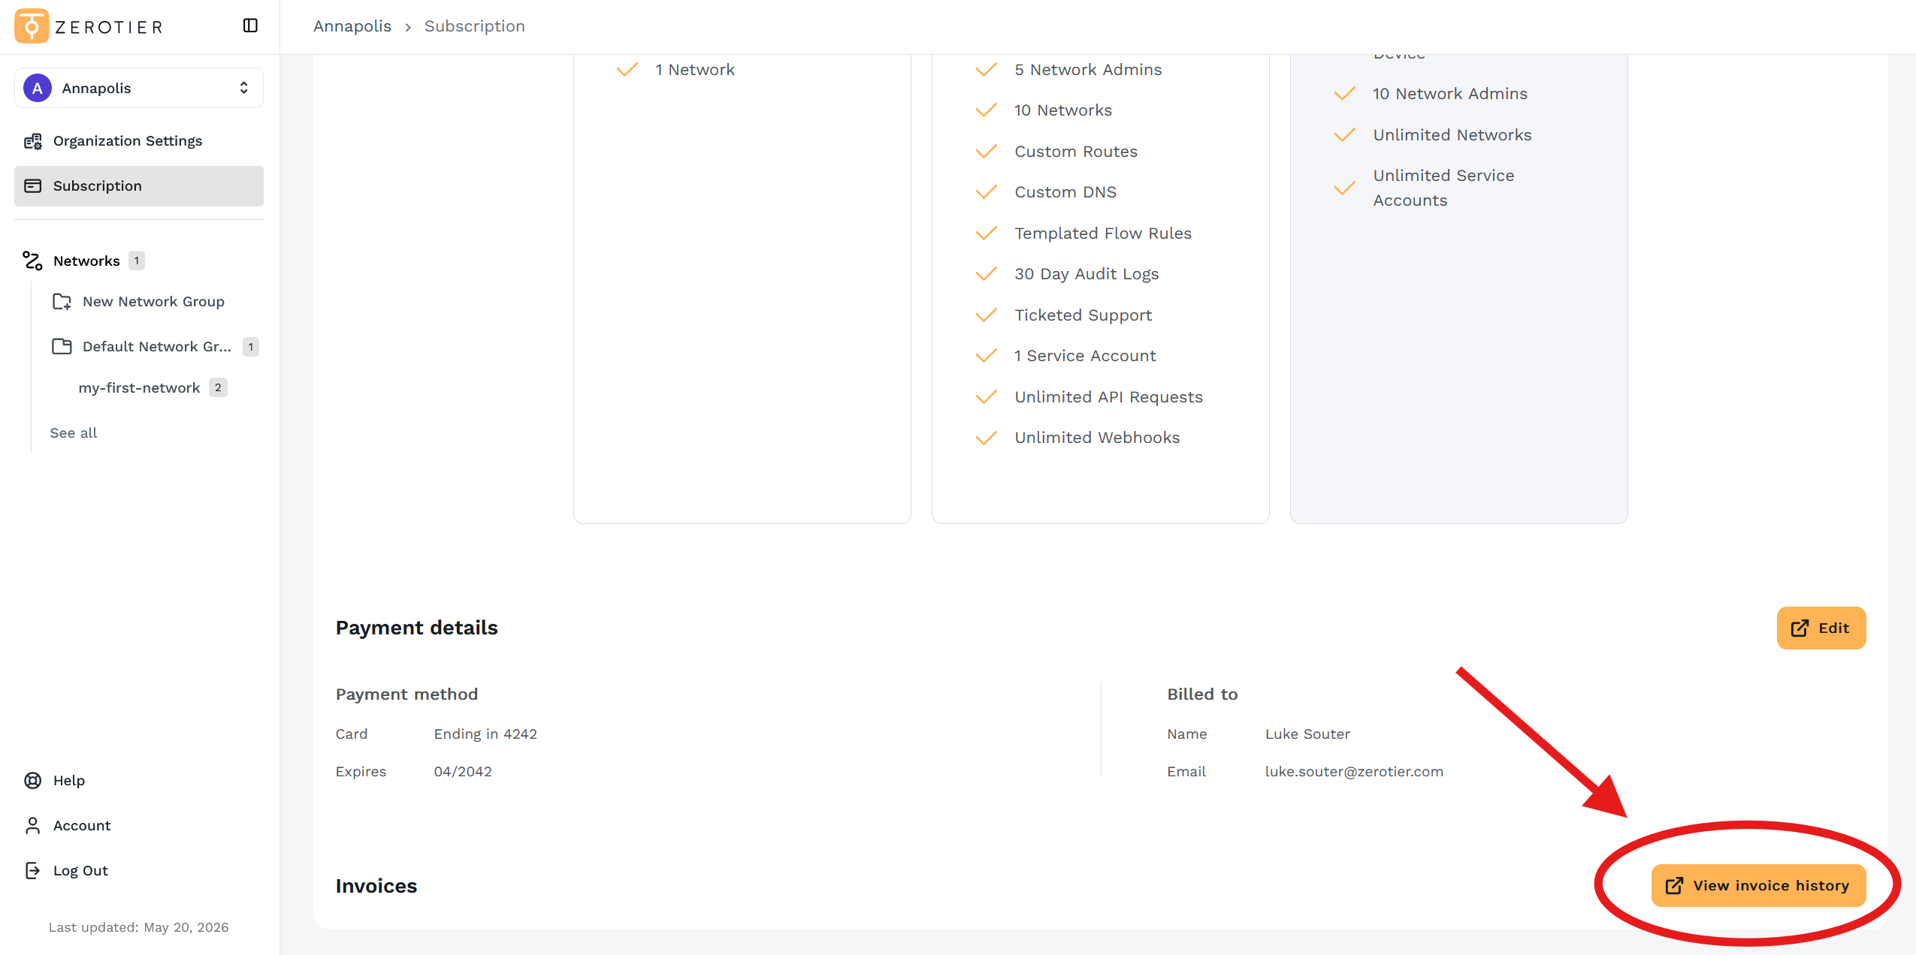Viewport: 1916px width, 955px height.
Task: Click 'Unlimited Webhooks' feature text
Action: pos(1097,438)
